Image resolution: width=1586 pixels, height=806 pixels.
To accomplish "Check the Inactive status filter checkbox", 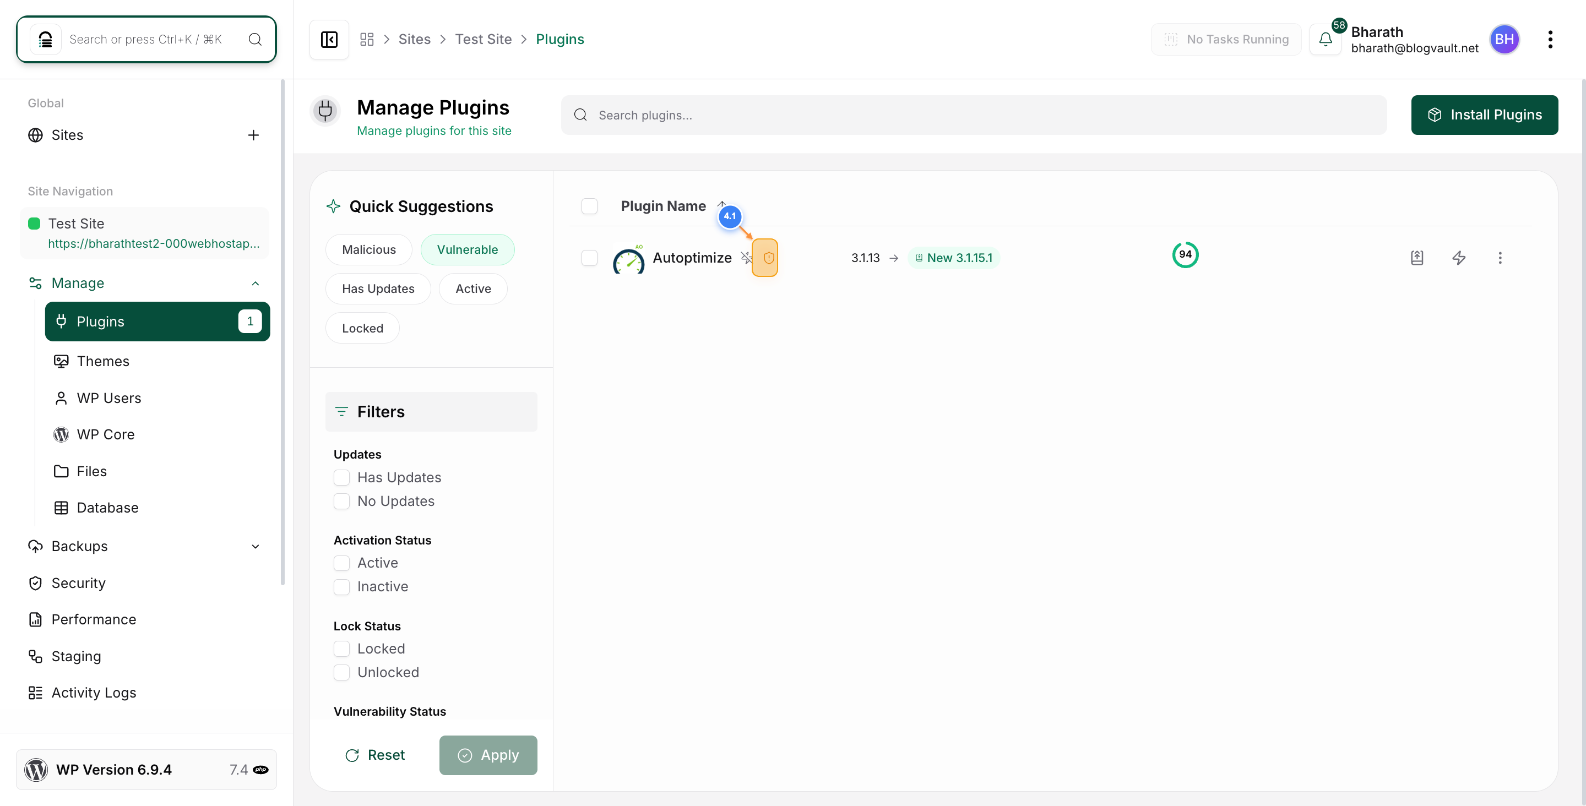I will click(341, 587).
